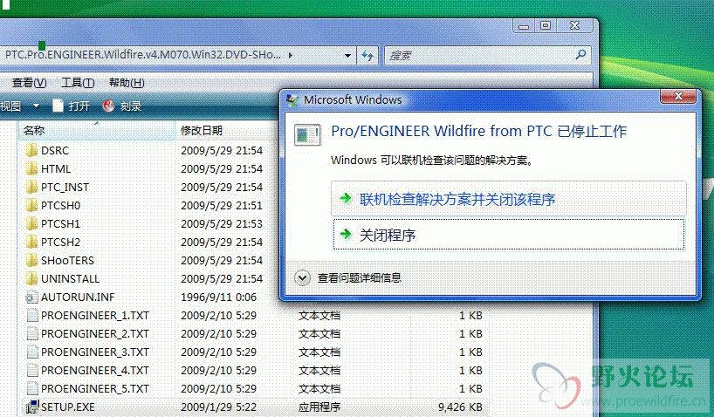Screen dimensions: 714x417
Task: Select the HTML folder icon
Action: click(x=31, y=168)
